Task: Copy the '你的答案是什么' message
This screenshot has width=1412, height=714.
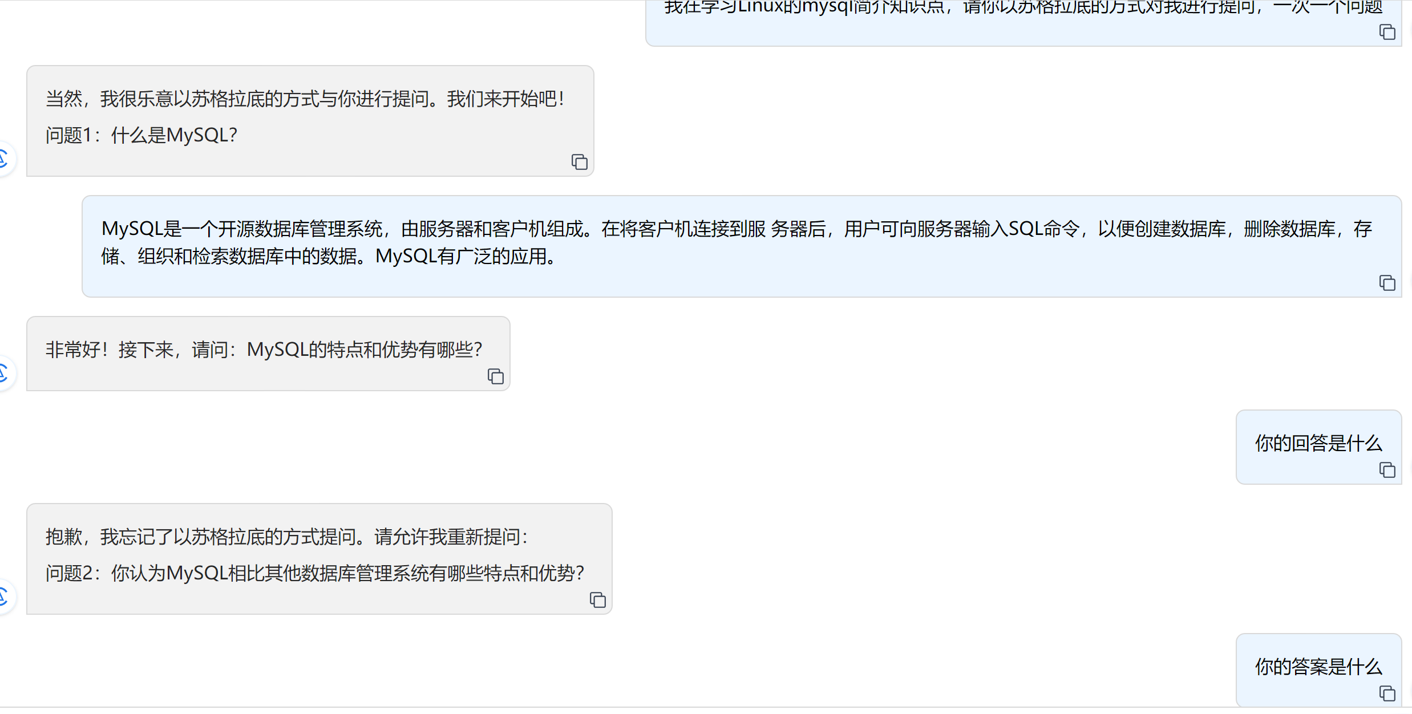Action: point(1387,693)
